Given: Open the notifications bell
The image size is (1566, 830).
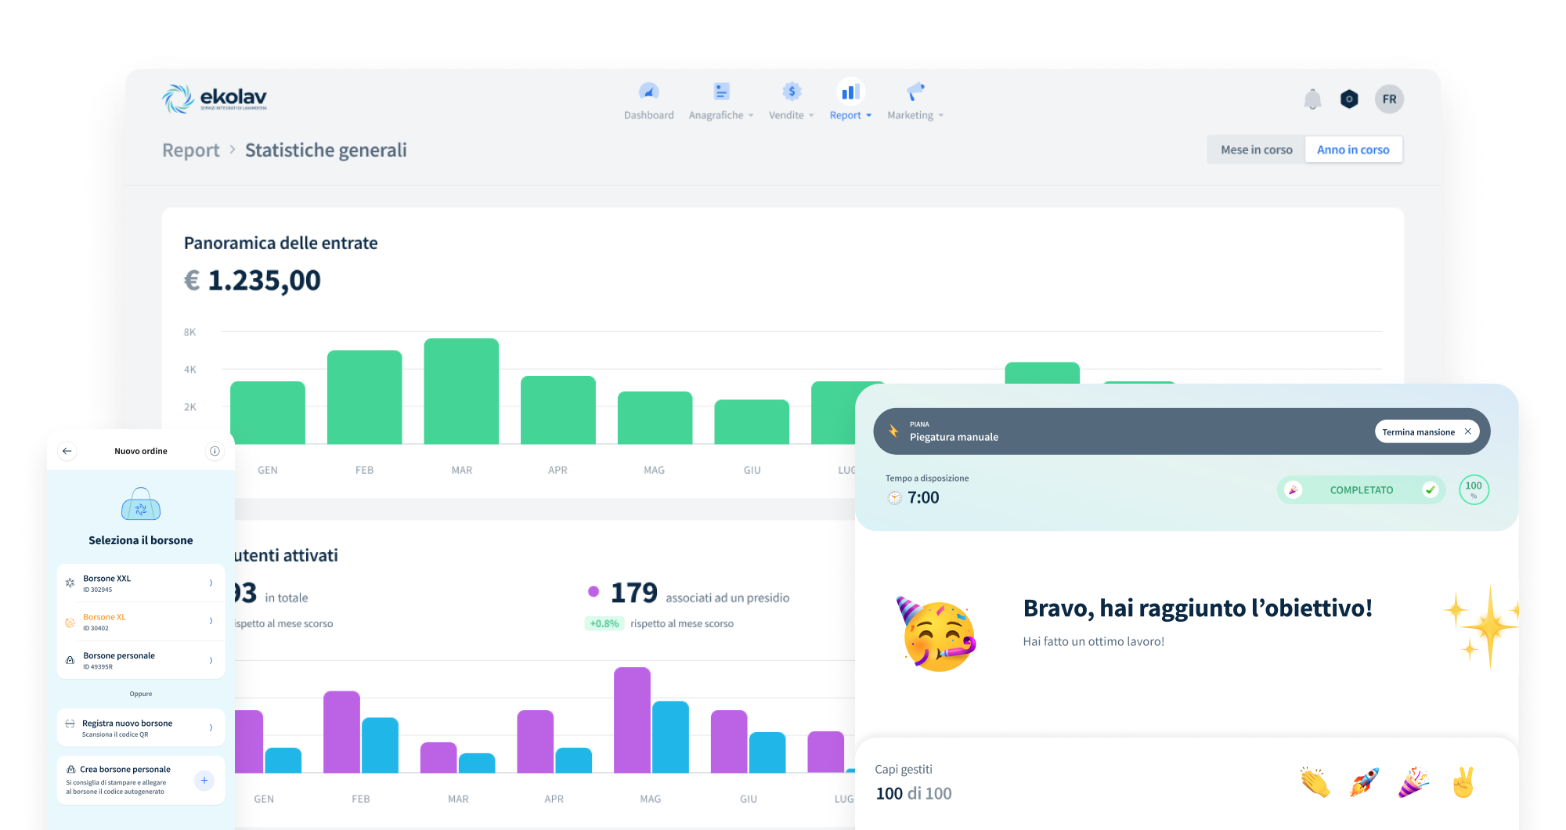Looking at the screenshot, I should tap(1312, 99).
